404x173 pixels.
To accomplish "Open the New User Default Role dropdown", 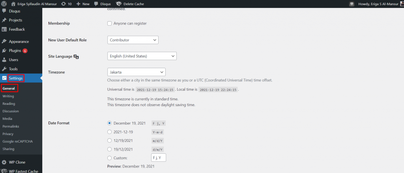I will click(133, 40).
